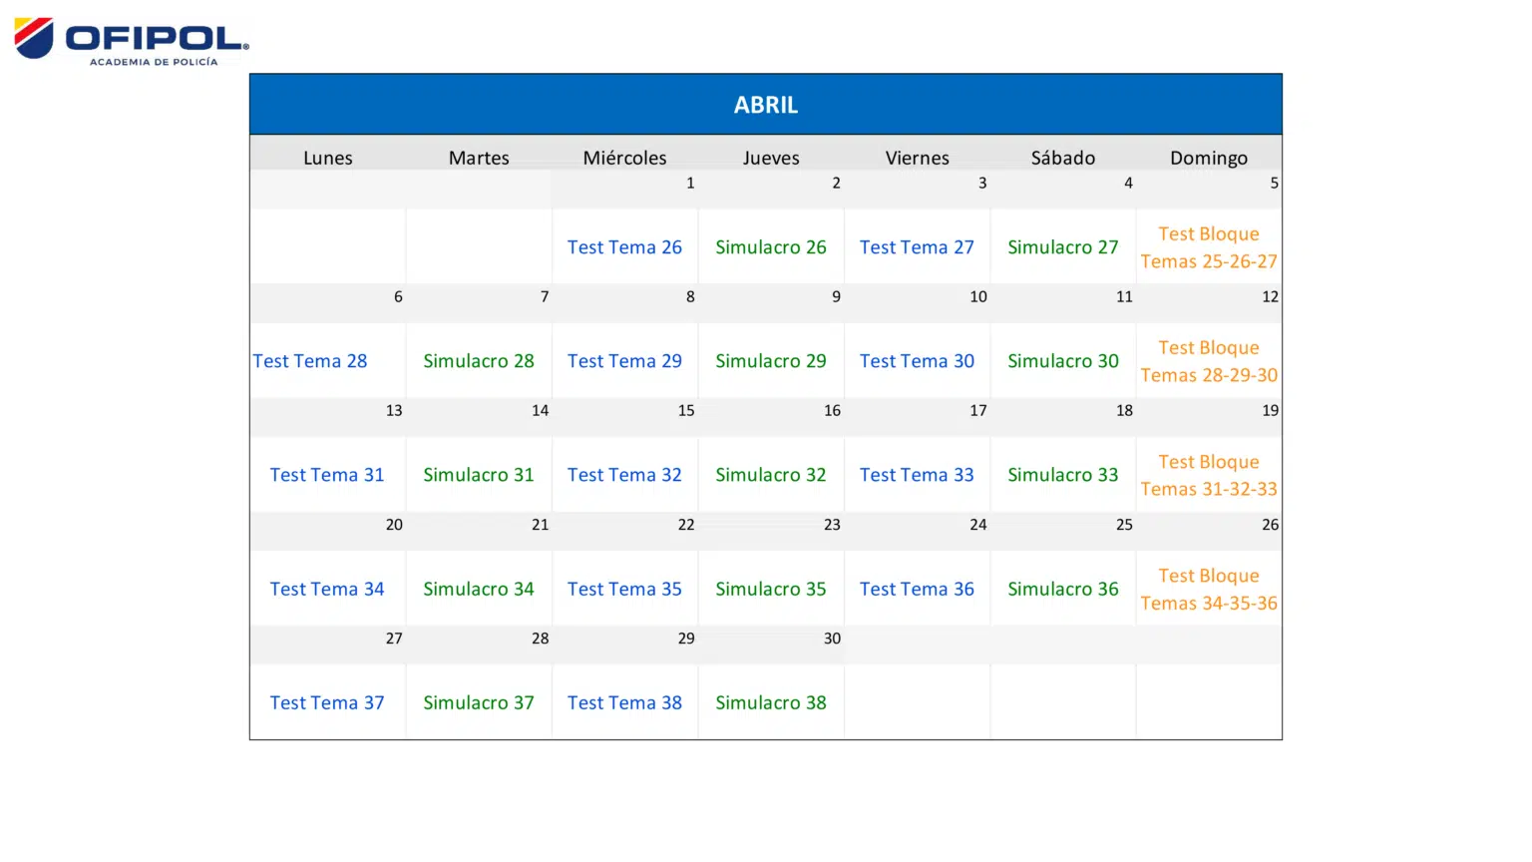
Task: Click Test Bloque Temas 34-35-36
Action: click(x=1208, y=589)
